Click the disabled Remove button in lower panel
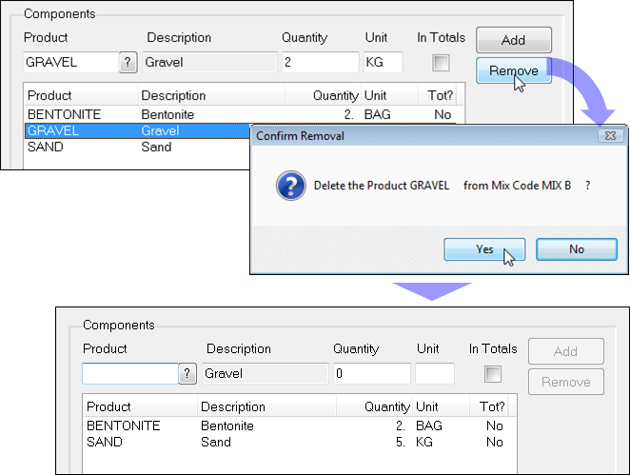The image size is (630, 475). coord(565,382)
